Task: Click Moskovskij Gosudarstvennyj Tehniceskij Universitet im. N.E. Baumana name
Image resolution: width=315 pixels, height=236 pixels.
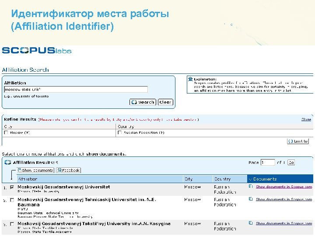Action: (87, 202)
